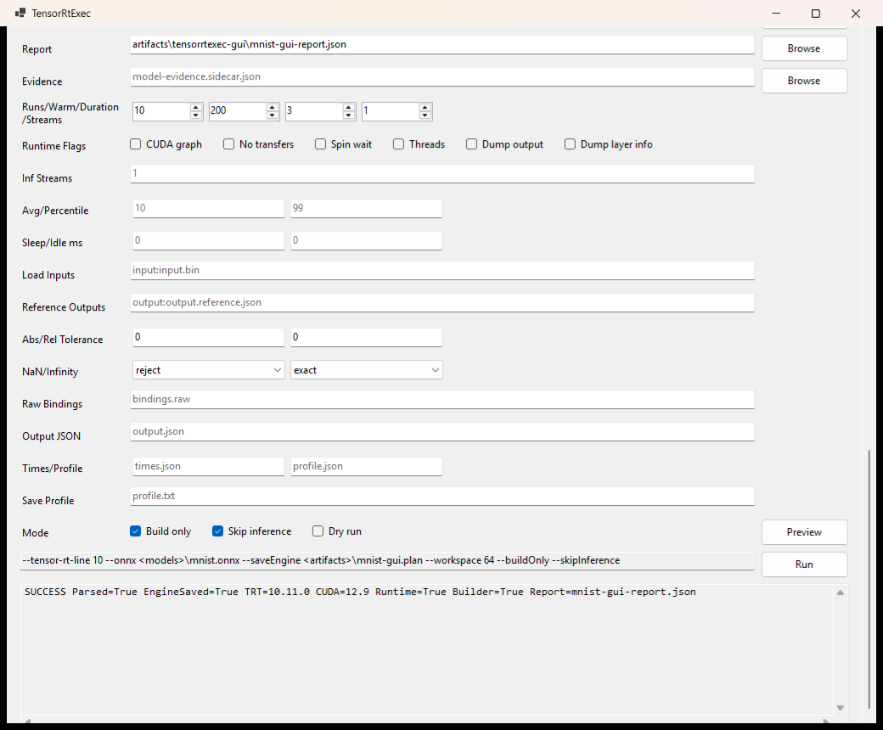The width and height of the screenshot is (883, 730).
Task: Click the Runtime Flags label
Action: click(x=54, y=146)
